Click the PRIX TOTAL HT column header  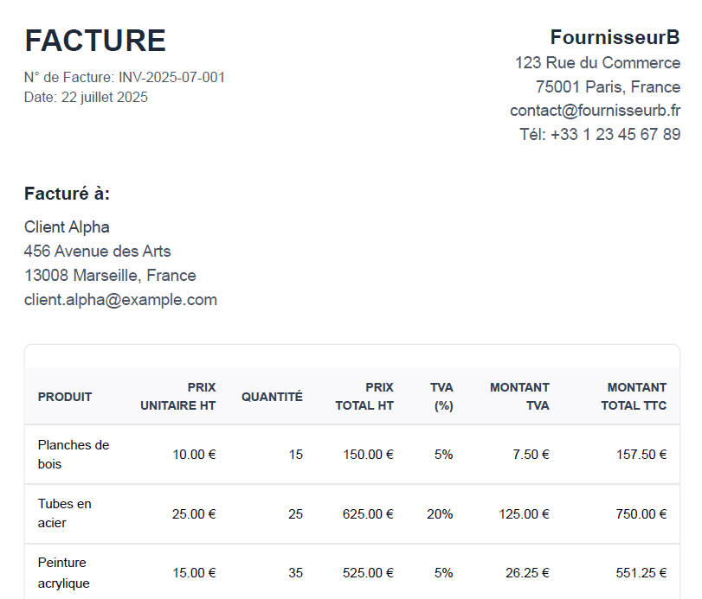(364, 397)
